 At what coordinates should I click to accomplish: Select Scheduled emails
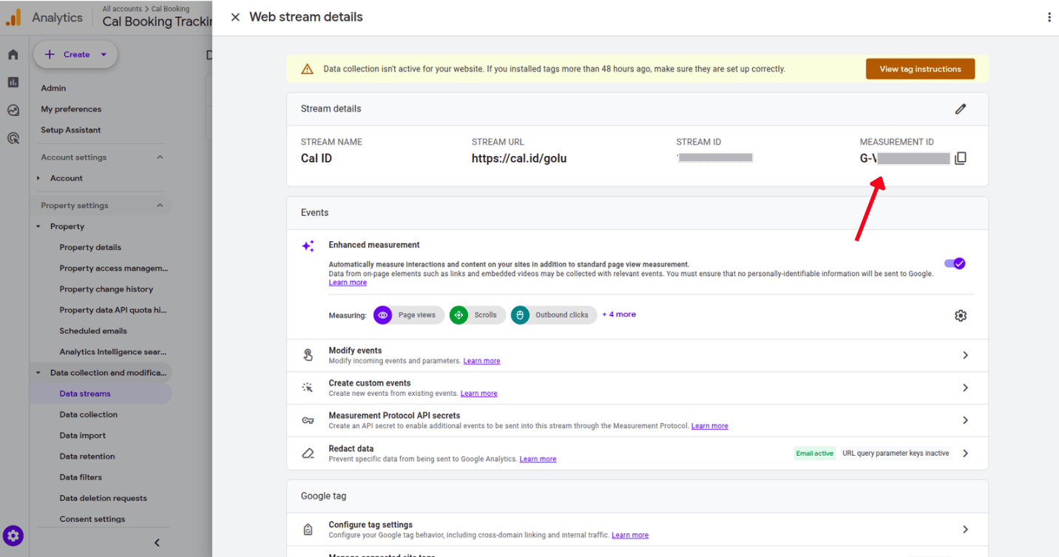click(93, 331)
